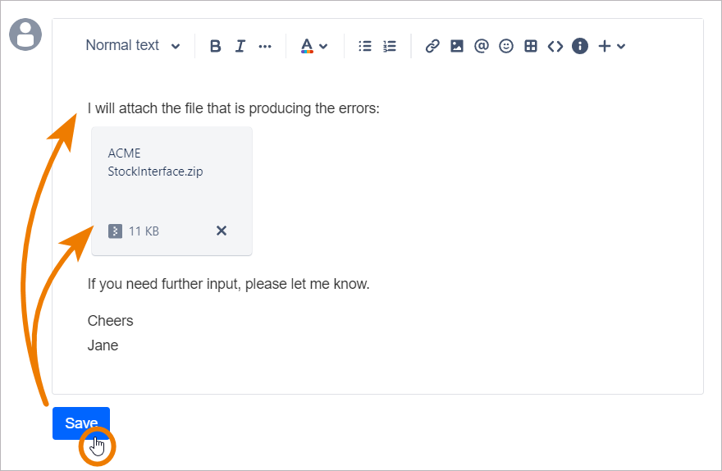Click the user avatar icon

coord(25,34)
